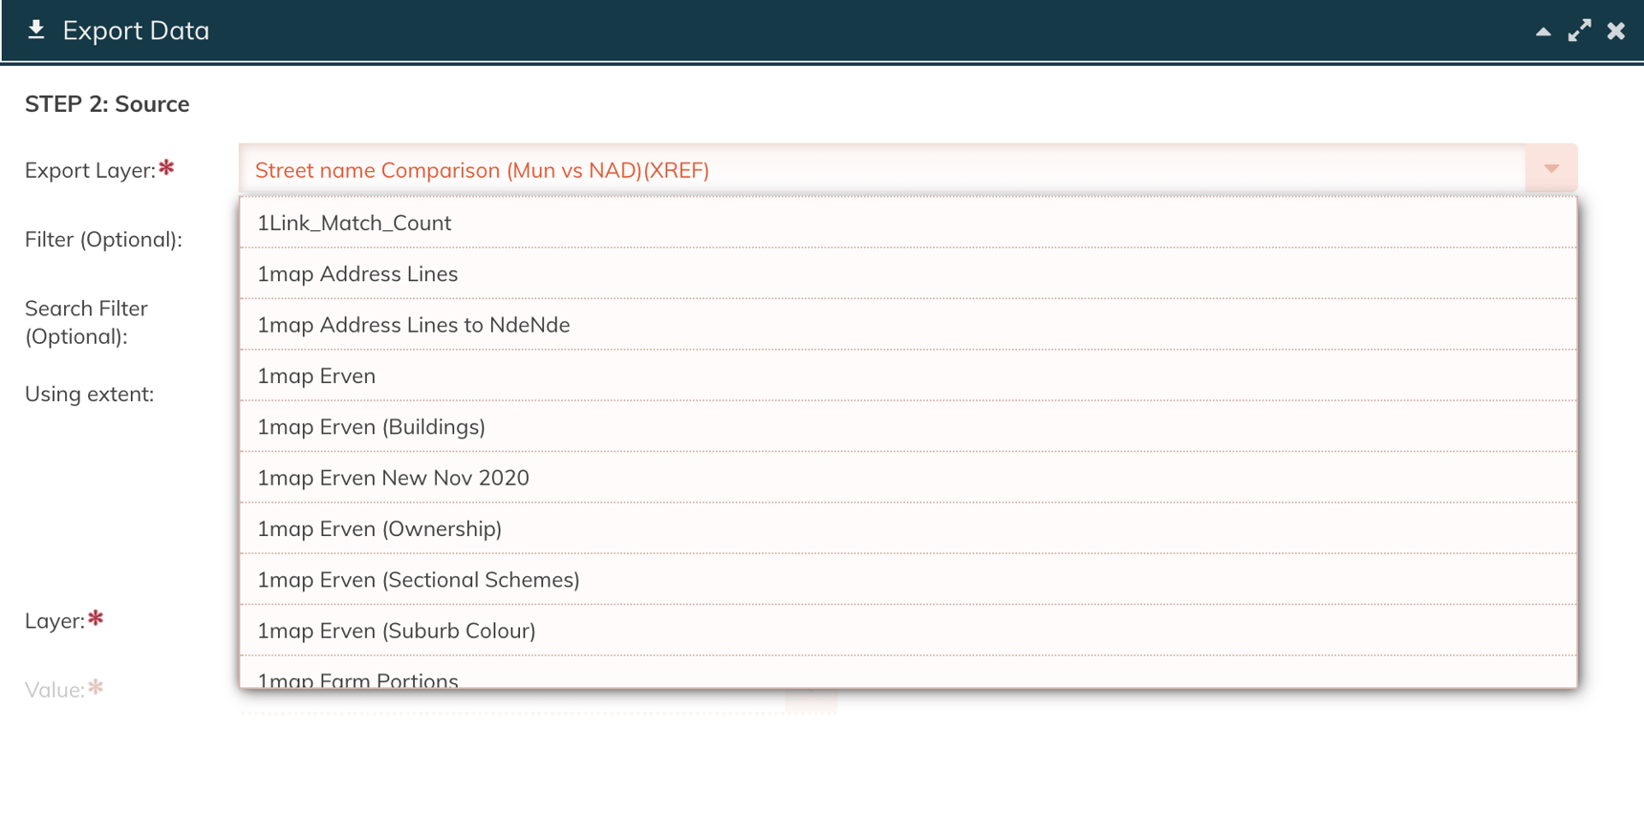Select 1map Erven New Nov 2020

click(x=908, y=478)
